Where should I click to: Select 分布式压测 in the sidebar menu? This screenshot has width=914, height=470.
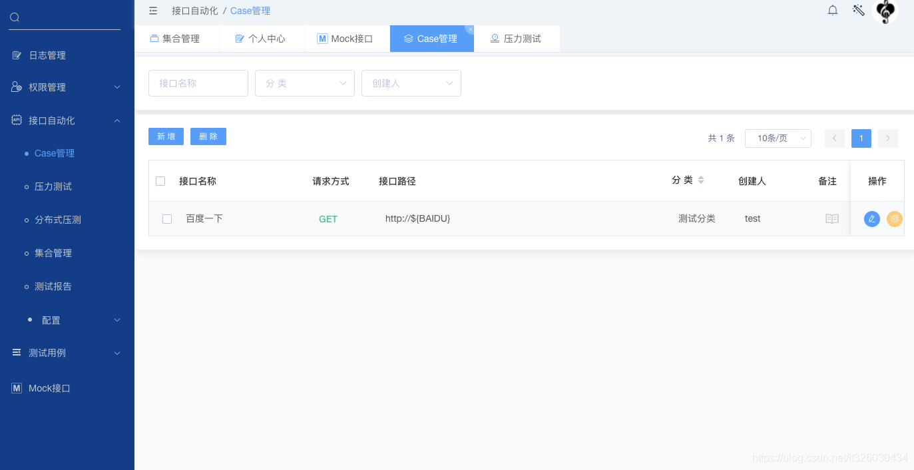click(59, 220)
